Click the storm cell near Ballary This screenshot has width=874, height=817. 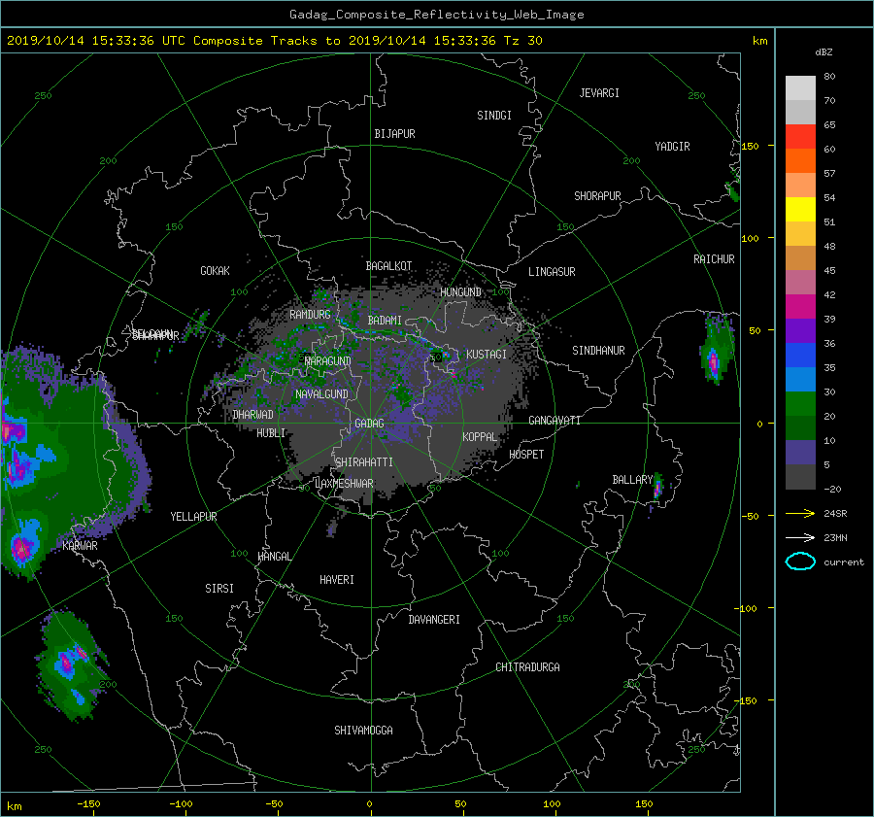[x=657, y=488]
